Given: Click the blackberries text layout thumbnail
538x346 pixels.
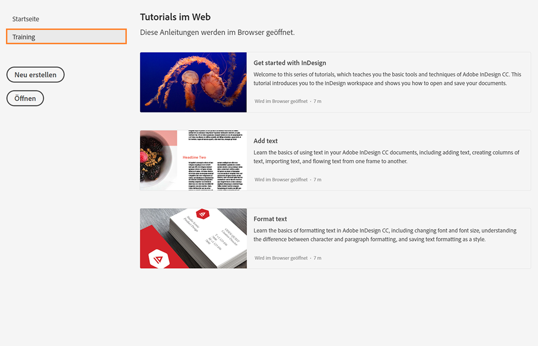Looking at the screenshot, I should click(x=193, y=160).
